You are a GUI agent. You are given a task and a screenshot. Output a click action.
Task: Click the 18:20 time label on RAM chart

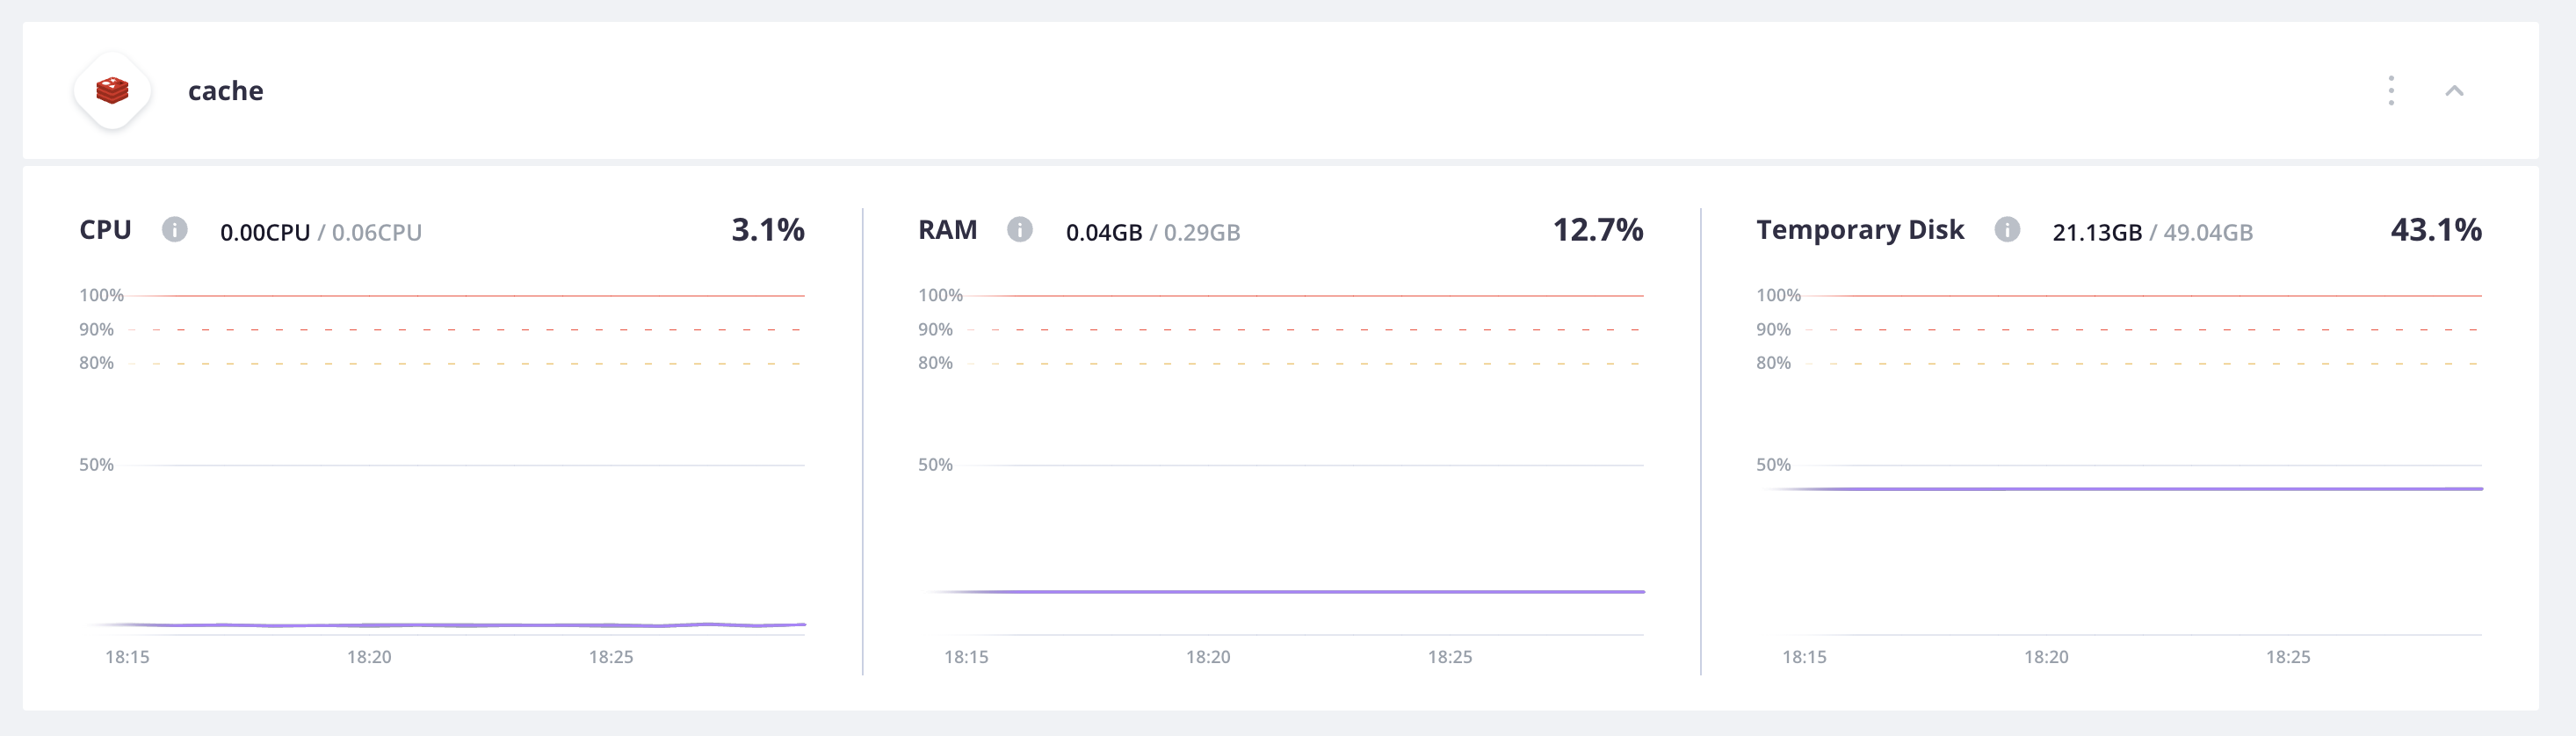coord(1208,657)
